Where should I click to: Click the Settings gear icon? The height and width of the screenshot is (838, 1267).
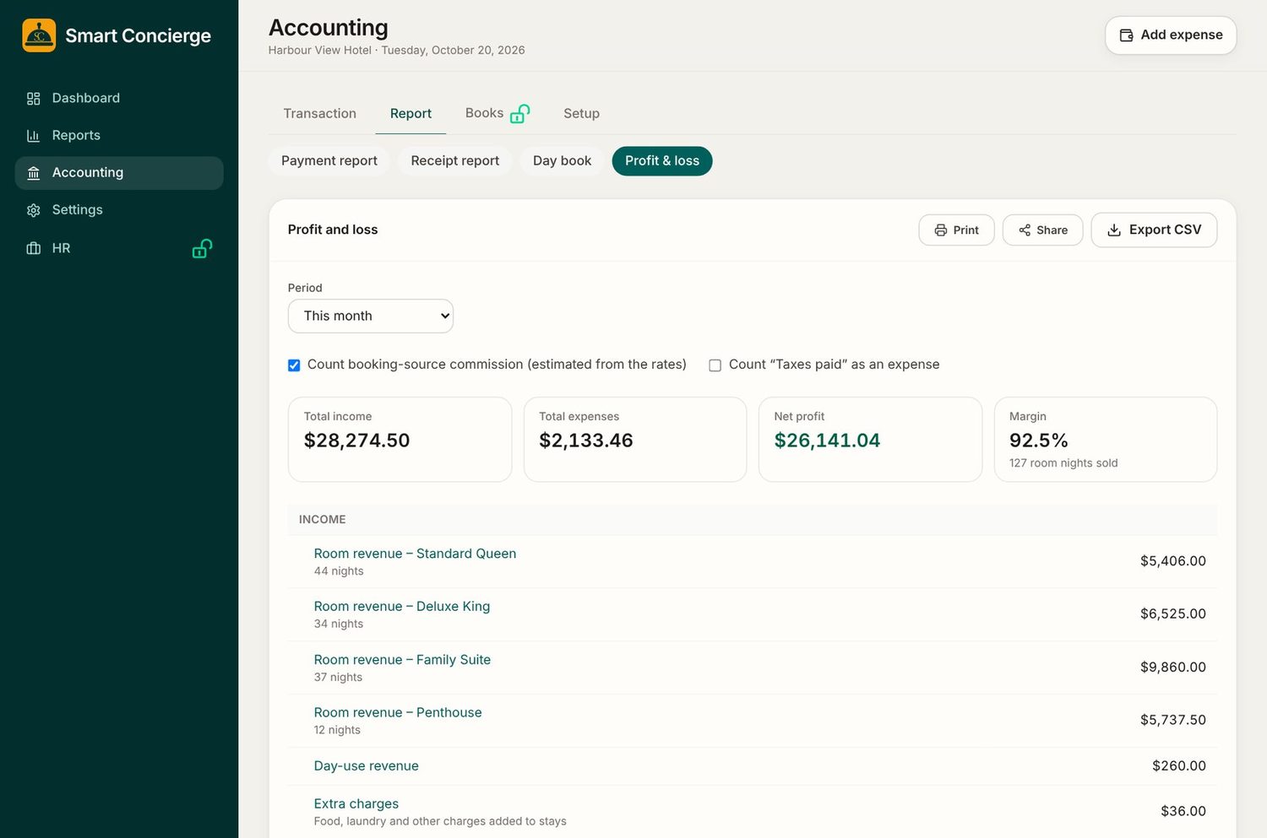tap(34, 210)
